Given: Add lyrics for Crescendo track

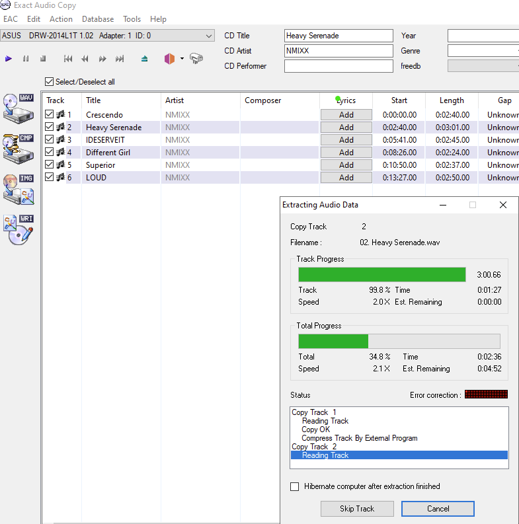Looking at the screenshot, I should coord(346,114).
